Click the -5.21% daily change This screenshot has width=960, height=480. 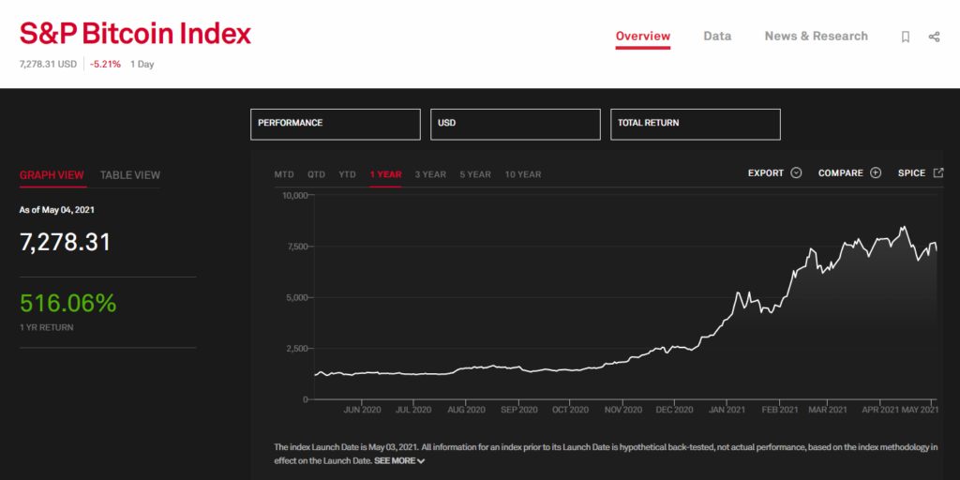click(105, 64)
